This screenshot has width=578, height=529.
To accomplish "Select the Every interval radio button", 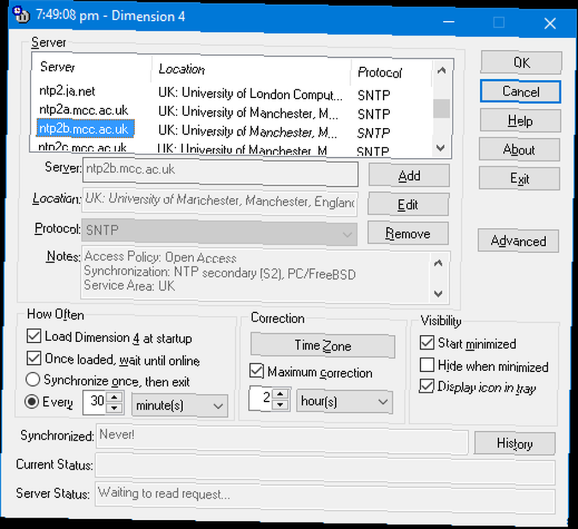I will [32, 401].
